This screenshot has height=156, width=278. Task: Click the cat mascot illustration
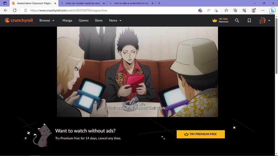coord(42,135)
